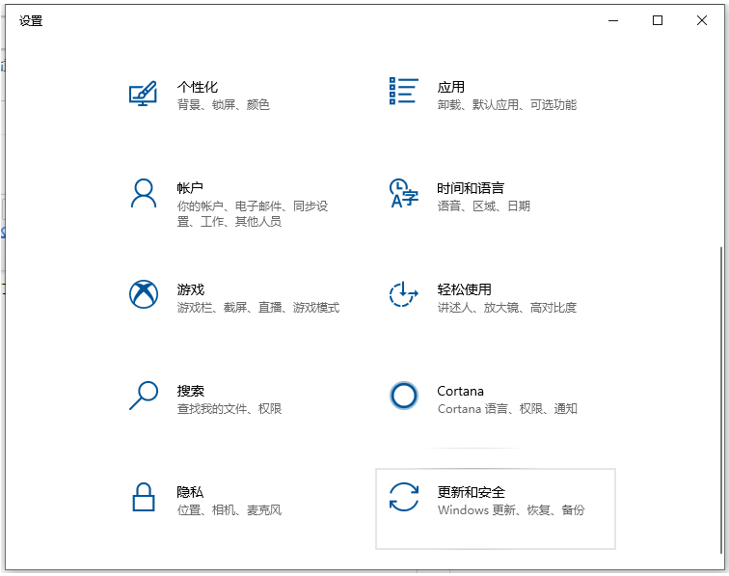Go to 游戏 settings title

(191, 289)
